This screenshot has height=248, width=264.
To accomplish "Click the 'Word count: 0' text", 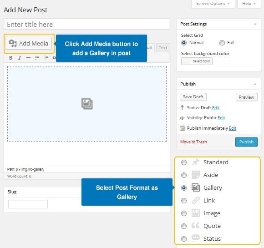I will pyautogui.click(x=19, y=176).
